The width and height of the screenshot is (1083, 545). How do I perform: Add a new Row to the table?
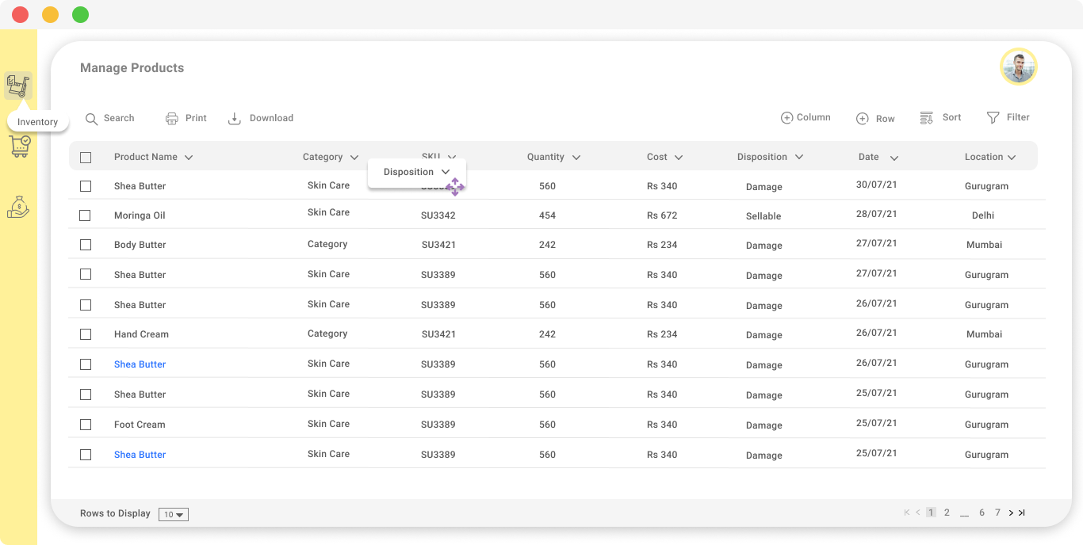[875, 117]
